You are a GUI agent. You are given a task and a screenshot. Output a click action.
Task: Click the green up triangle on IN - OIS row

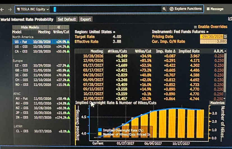coord(68,117)
